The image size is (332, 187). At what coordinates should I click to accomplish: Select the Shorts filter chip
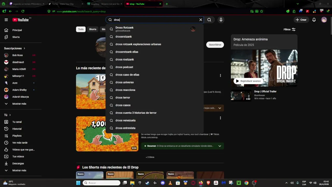93,29
